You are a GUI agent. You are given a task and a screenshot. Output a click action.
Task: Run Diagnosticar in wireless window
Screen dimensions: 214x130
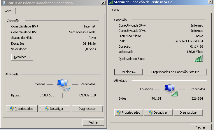(x=188, y=112)
